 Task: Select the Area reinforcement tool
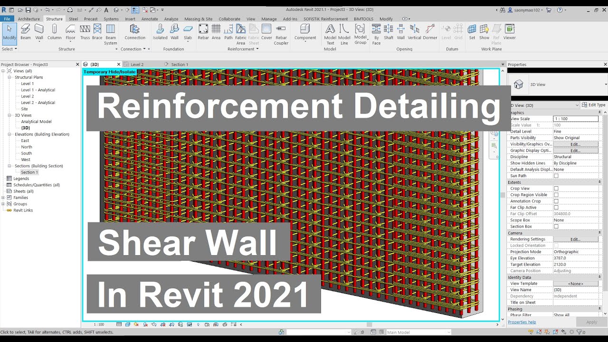216,32
